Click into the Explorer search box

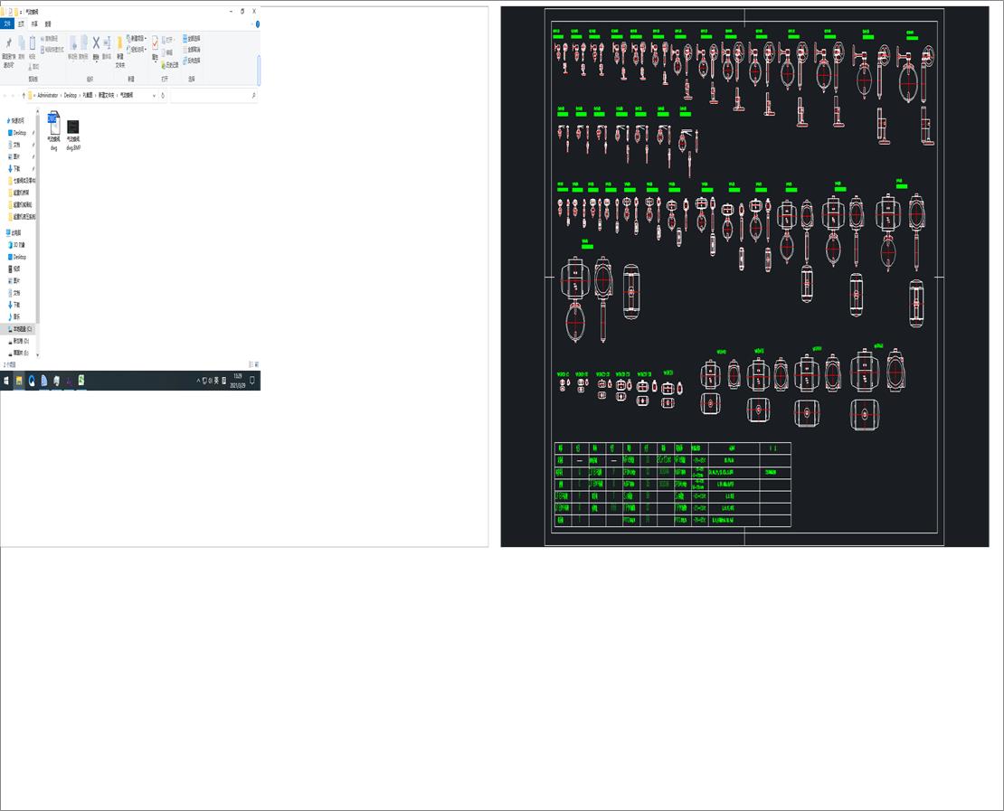point(213,95)
